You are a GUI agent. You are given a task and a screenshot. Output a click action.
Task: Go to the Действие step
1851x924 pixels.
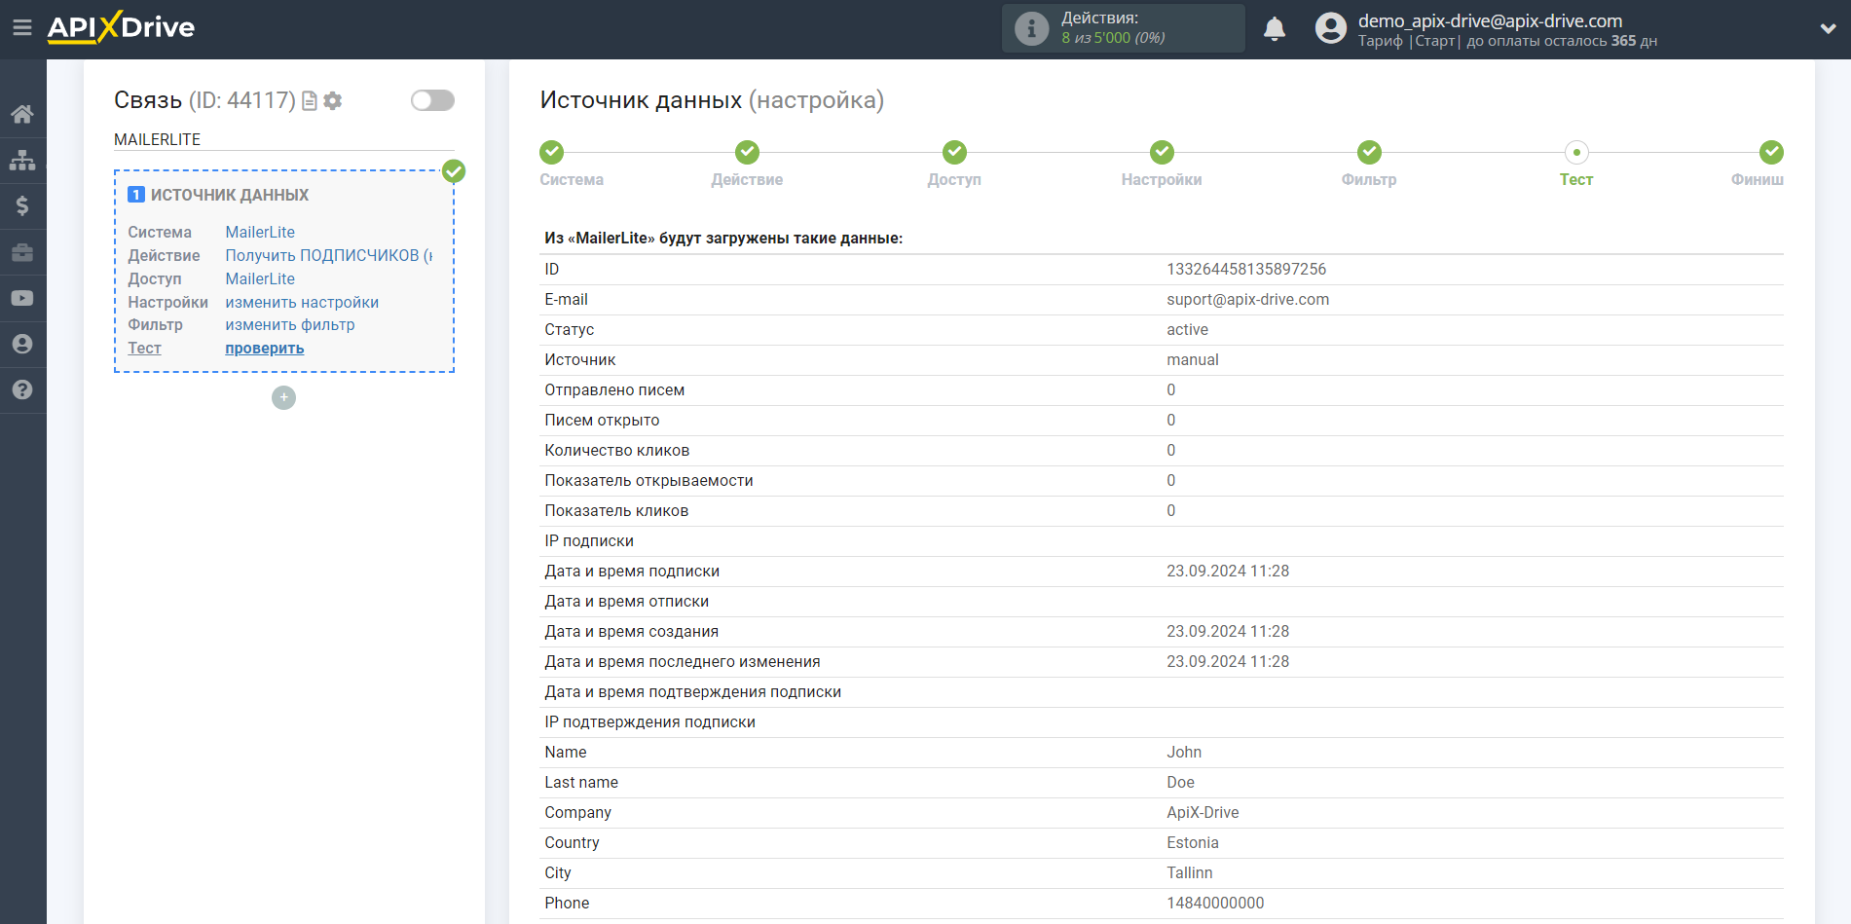pos(747,152)
